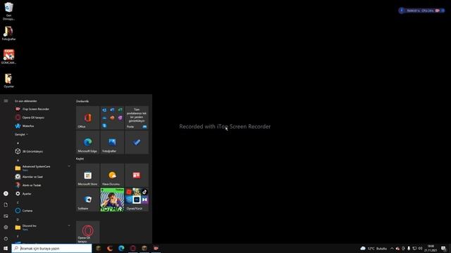Open the Fotoğraflar desktop folder icon
This screenshot has width=451, height=253.
click(8, 33)
